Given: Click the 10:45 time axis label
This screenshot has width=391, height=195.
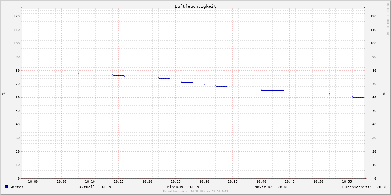Looking at the screenshot, I should 290,182.
